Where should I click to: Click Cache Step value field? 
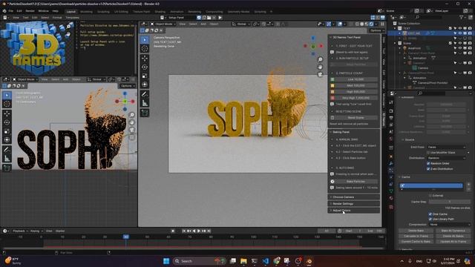point(450,202)
